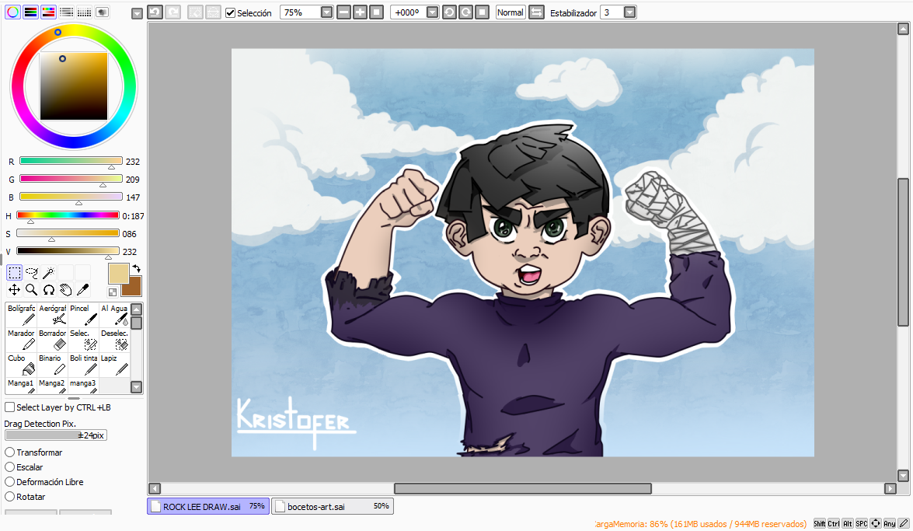Choose the Cubo bucket fill tool
The width and height of the screenshot is (913, 531).
[21, 365]
